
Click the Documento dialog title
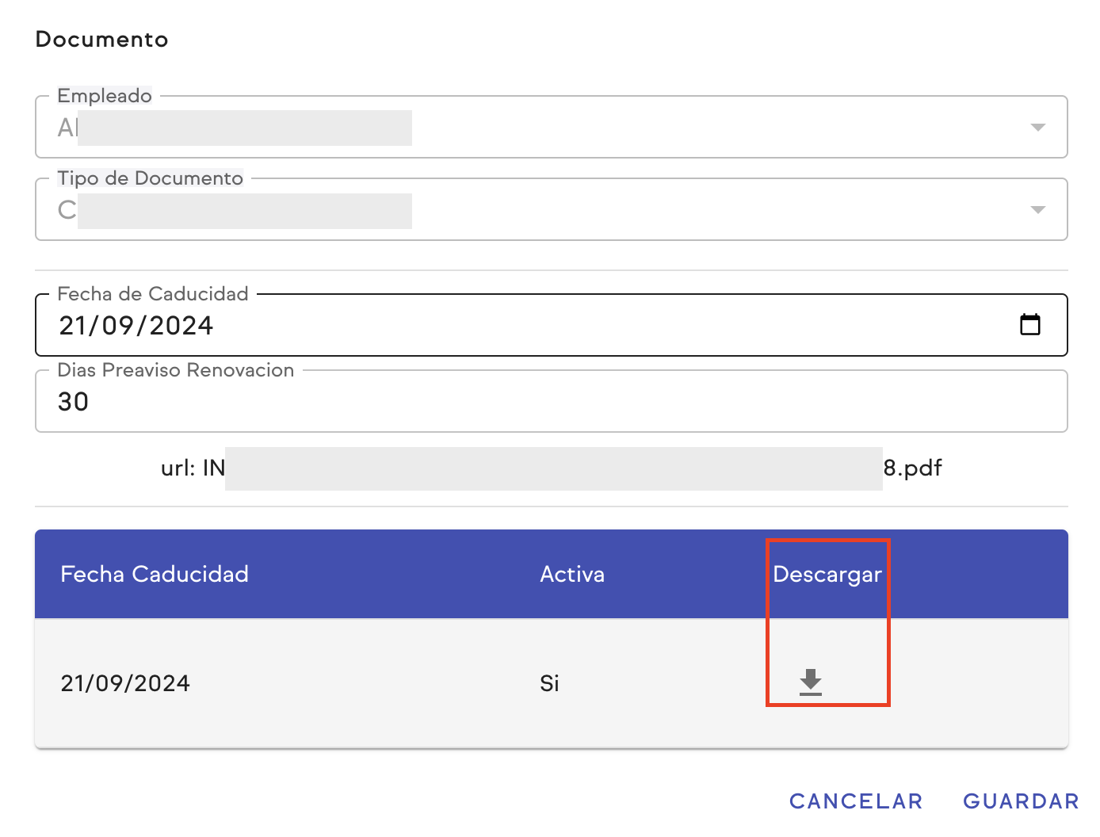click(102, 40)
